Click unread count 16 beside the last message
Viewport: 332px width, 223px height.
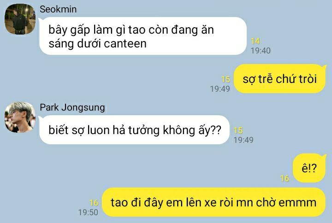[94, 203]
